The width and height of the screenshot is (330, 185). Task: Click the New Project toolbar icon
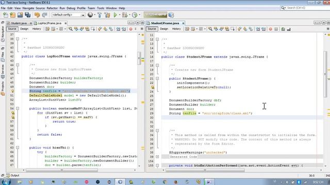12,15
